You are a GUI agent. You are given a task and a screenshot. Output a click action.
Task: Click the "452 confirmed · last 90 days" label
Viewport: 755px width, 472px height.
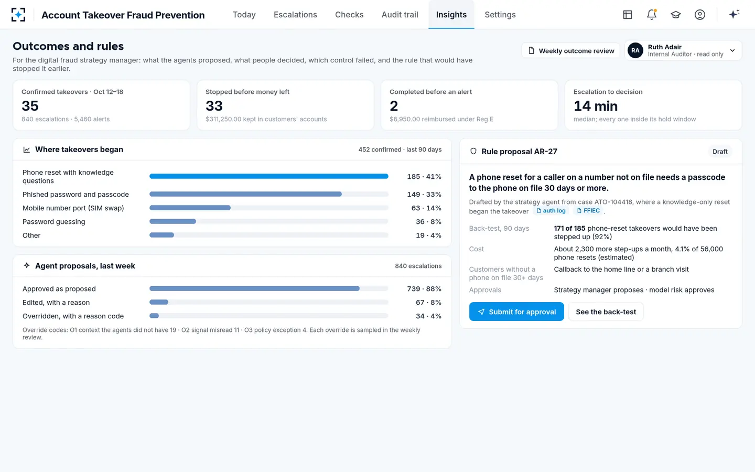pos(400,149)
